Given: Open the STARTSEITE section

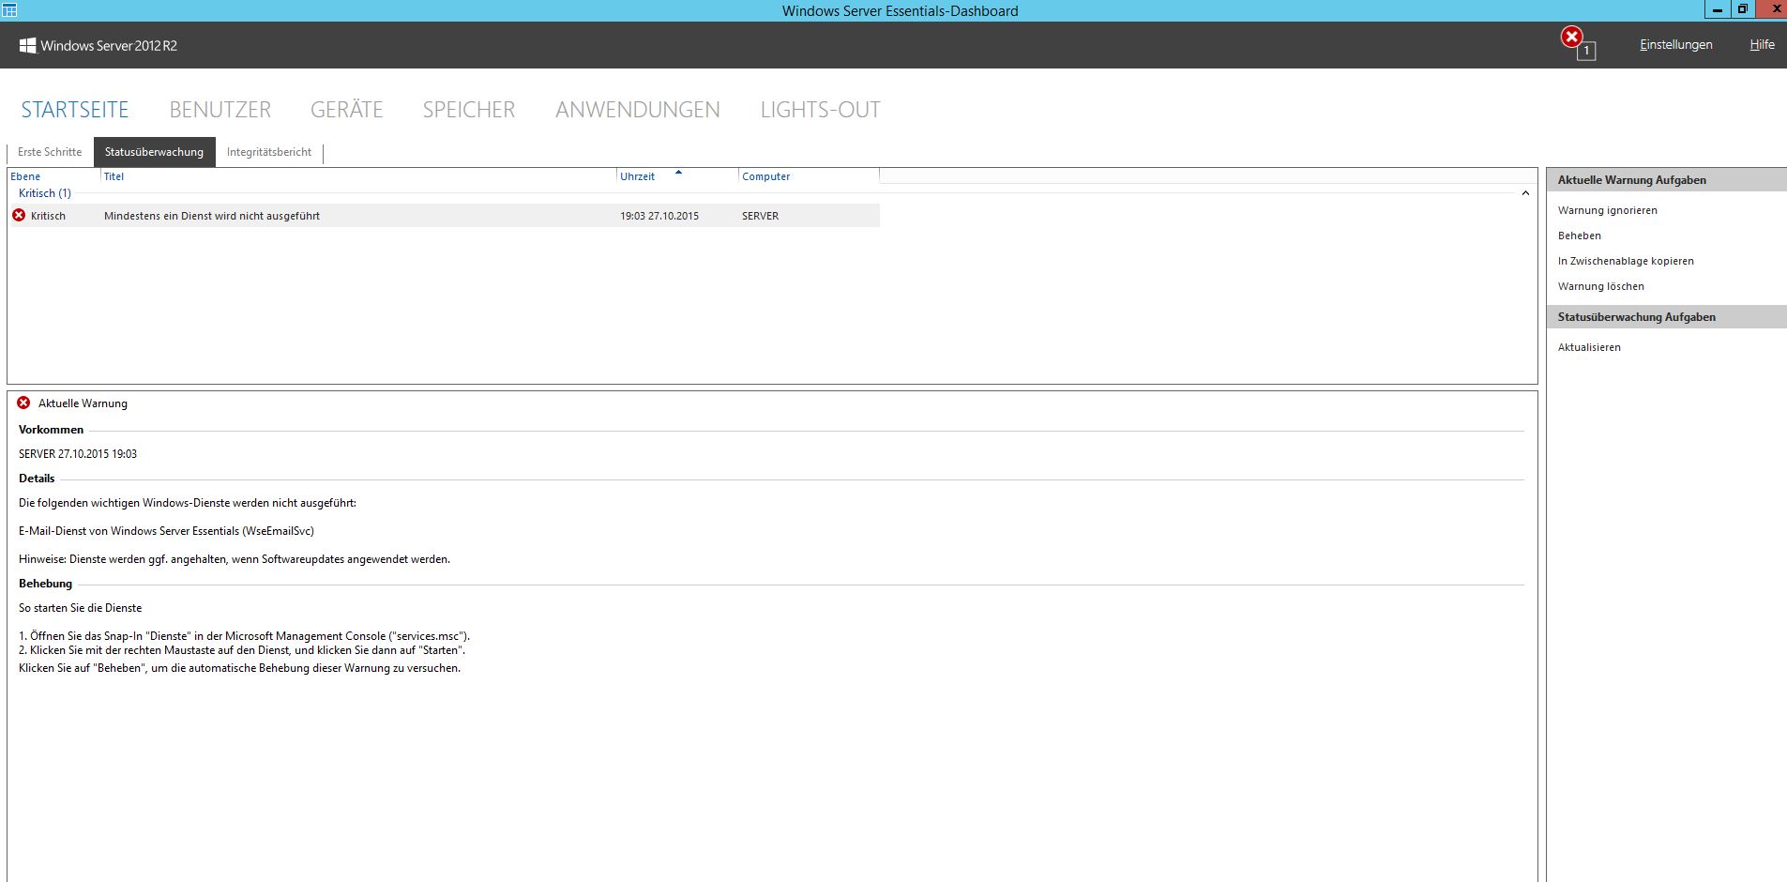Looking at the screenshot, I should coord(75,110).
